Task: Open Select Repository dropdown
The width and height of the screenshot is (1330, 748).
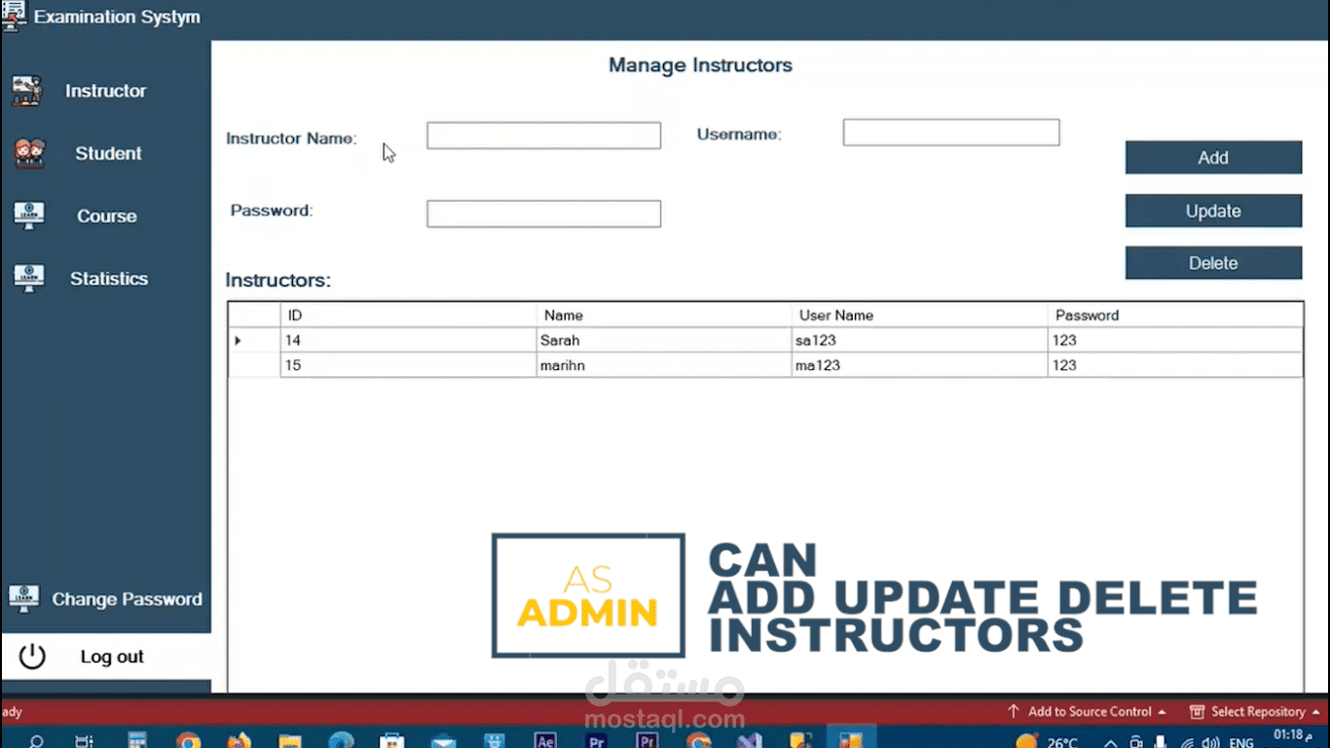Action: (x=1255, y=712)
